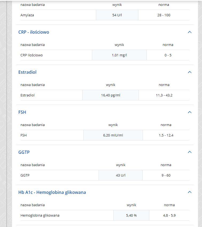Screen dimensions: 202x227
Task: Collapse the Estradiol section chevron
Action: tap(189, 72)
